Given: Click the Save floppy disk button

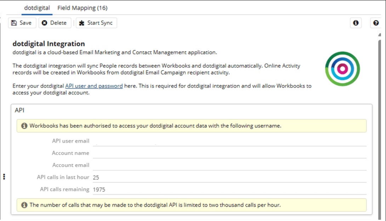Looking at the screenshot, I should click(x=22, y=23).
